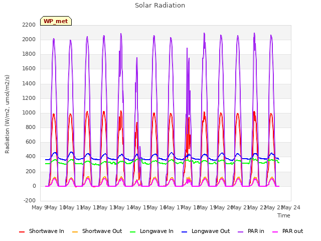This screenshot has height=241, width=321.
Task: Click the 1400 y-axis tick label
Action: click(29, 83)
